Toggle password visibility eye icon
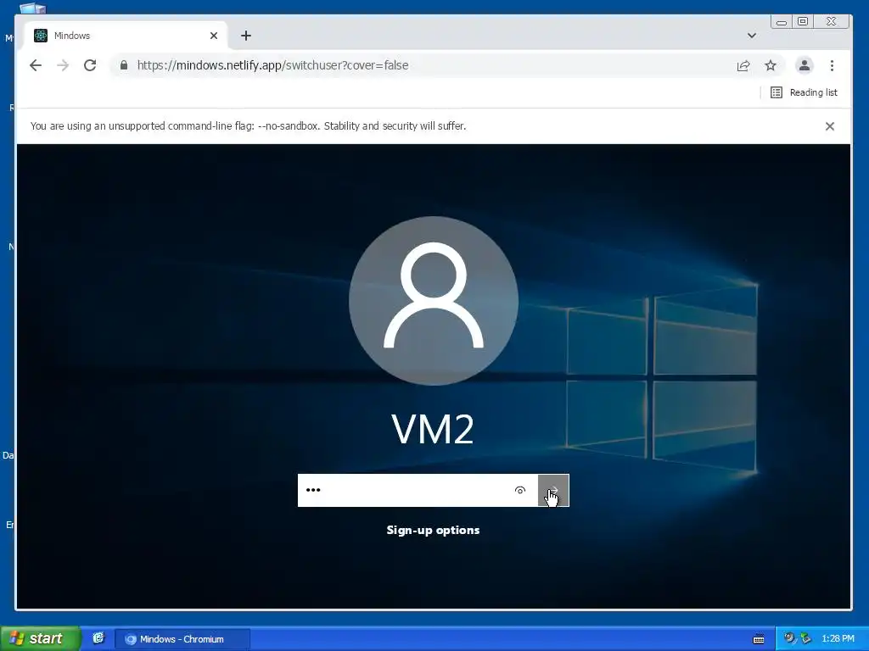869x651 pixels. tap(520, 490)
